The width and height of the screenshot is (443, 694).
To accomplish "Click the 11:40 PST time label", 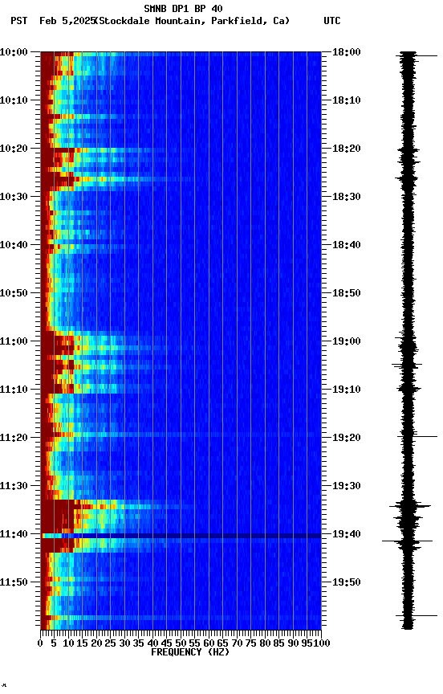I will (x=14, y=534).
